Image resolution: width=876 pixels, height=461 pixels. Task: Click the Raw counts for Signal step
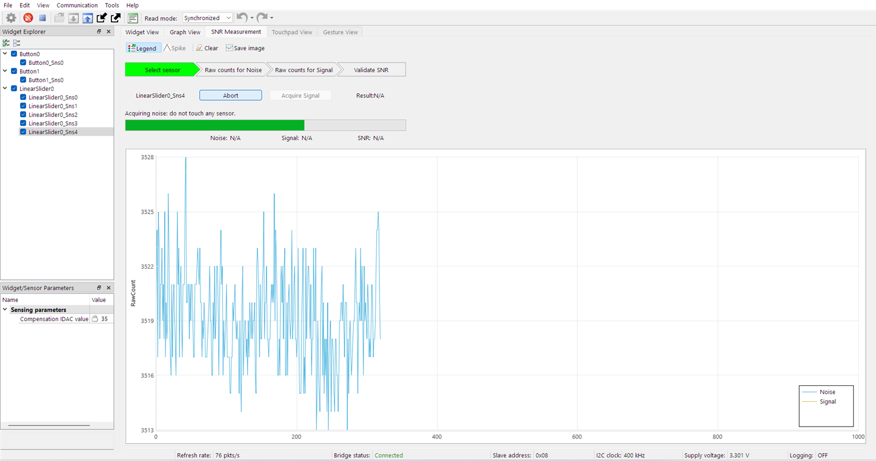coord(304,70)
